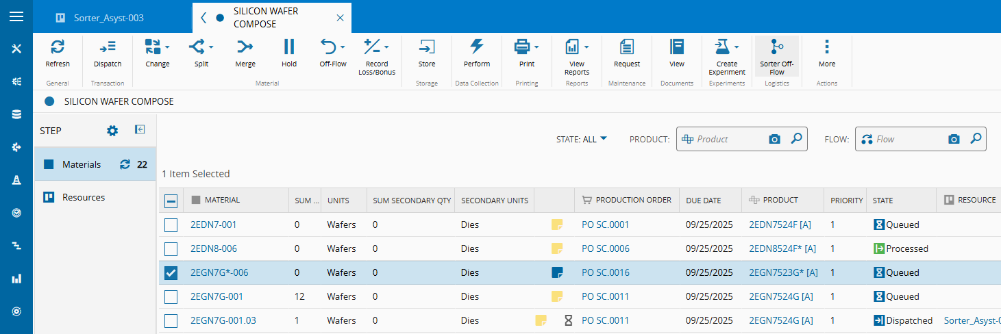Click Product field camera scan icon
The image size is (1001, 334).
(774, 139)
